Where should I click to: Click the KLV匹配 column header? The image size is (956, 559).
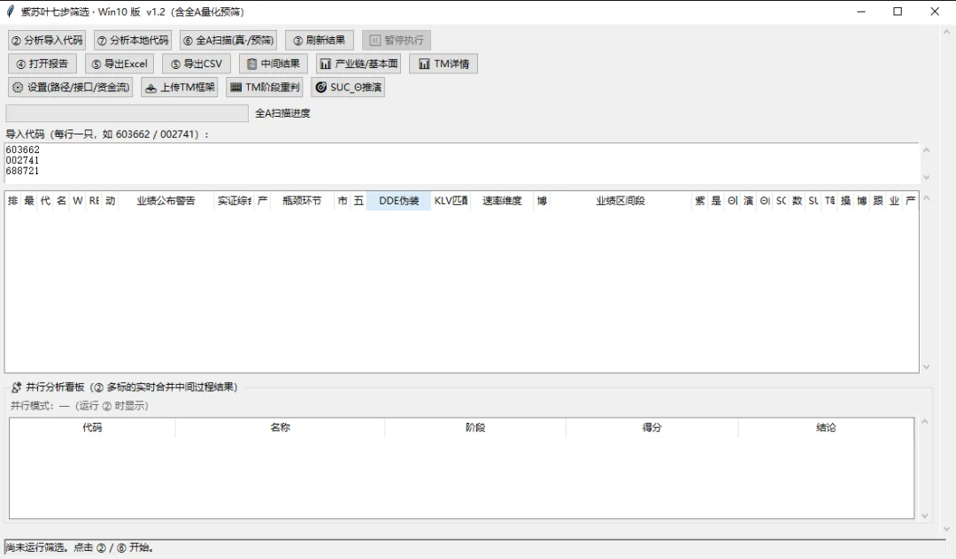(451, 201)
